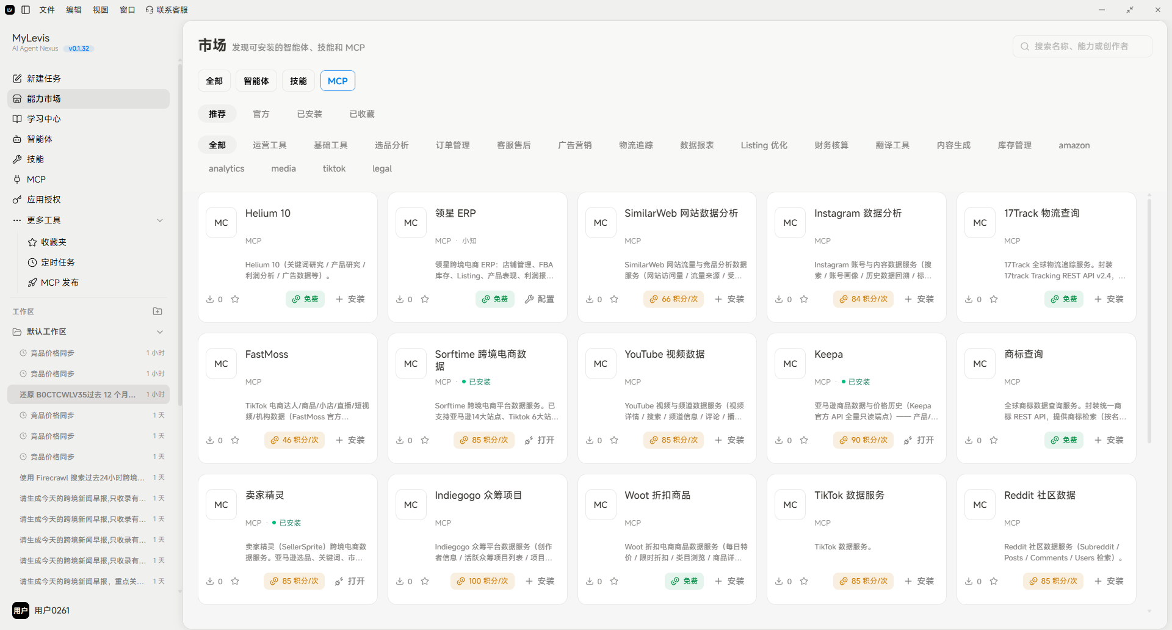
Task: Filter by the tiktok tag
Action: pyautogui.click(x=334, y=168)
